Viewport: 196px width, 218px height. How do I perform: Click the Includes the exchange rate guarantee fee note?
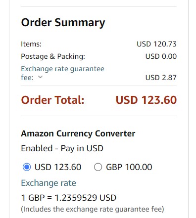pyautogui.click(x=93, y=209)
